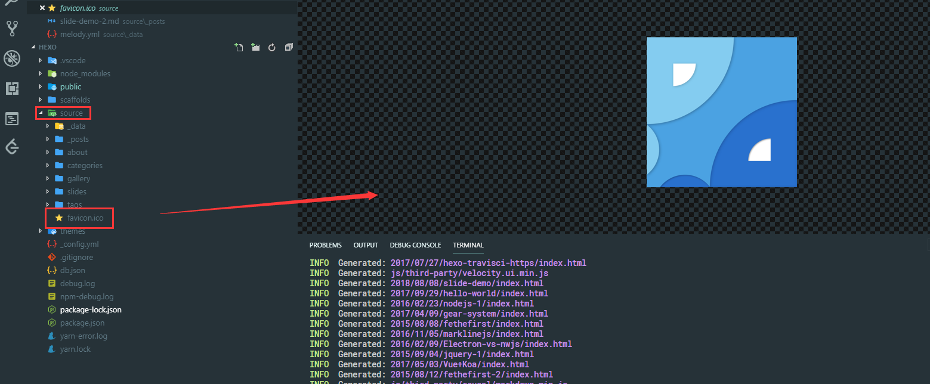This screenshot has width=930, height=384.
Task: Open yarn.lock in the explorer
Action: (x=75, y=349)
